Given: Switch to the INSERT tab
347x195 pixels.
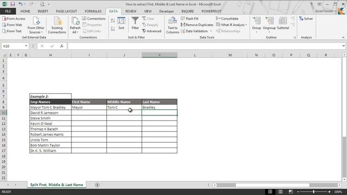Looking at the screenshot, I should point(43,11).
